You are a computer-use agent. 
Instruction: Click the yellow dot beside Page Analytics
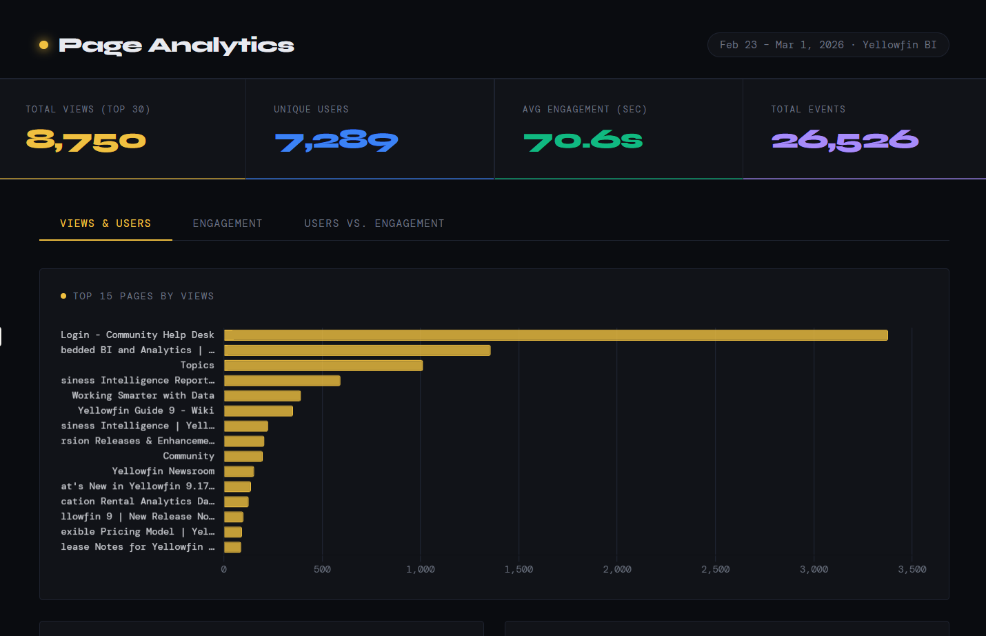click(44, 45)
